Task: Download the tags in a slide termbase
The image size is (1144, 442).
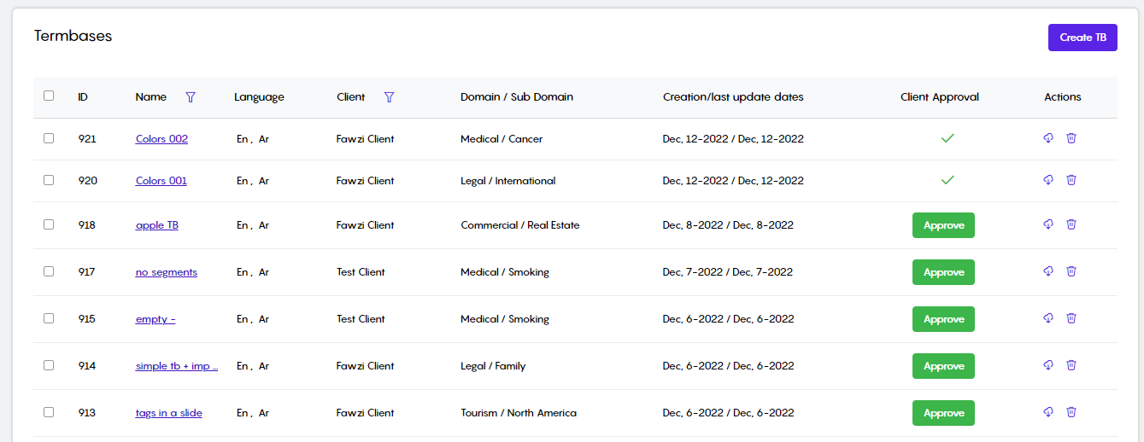Action: [x=1048, y=412]
